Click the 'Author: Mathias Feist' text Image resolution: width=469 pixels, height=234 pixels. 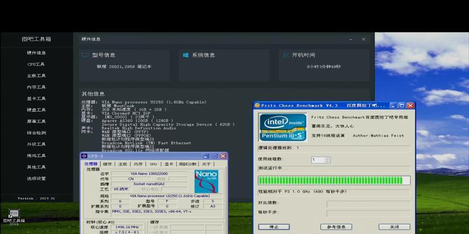(x=378, y=136)
